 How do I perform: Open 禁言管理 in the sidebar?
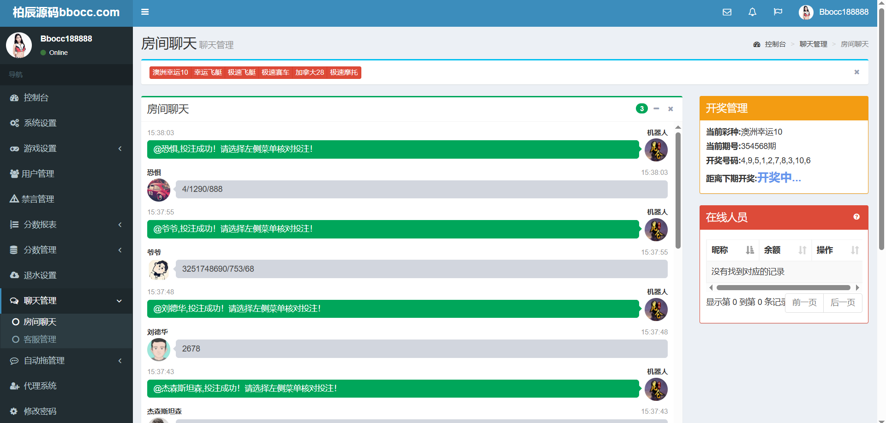click(x=66, y=199)
